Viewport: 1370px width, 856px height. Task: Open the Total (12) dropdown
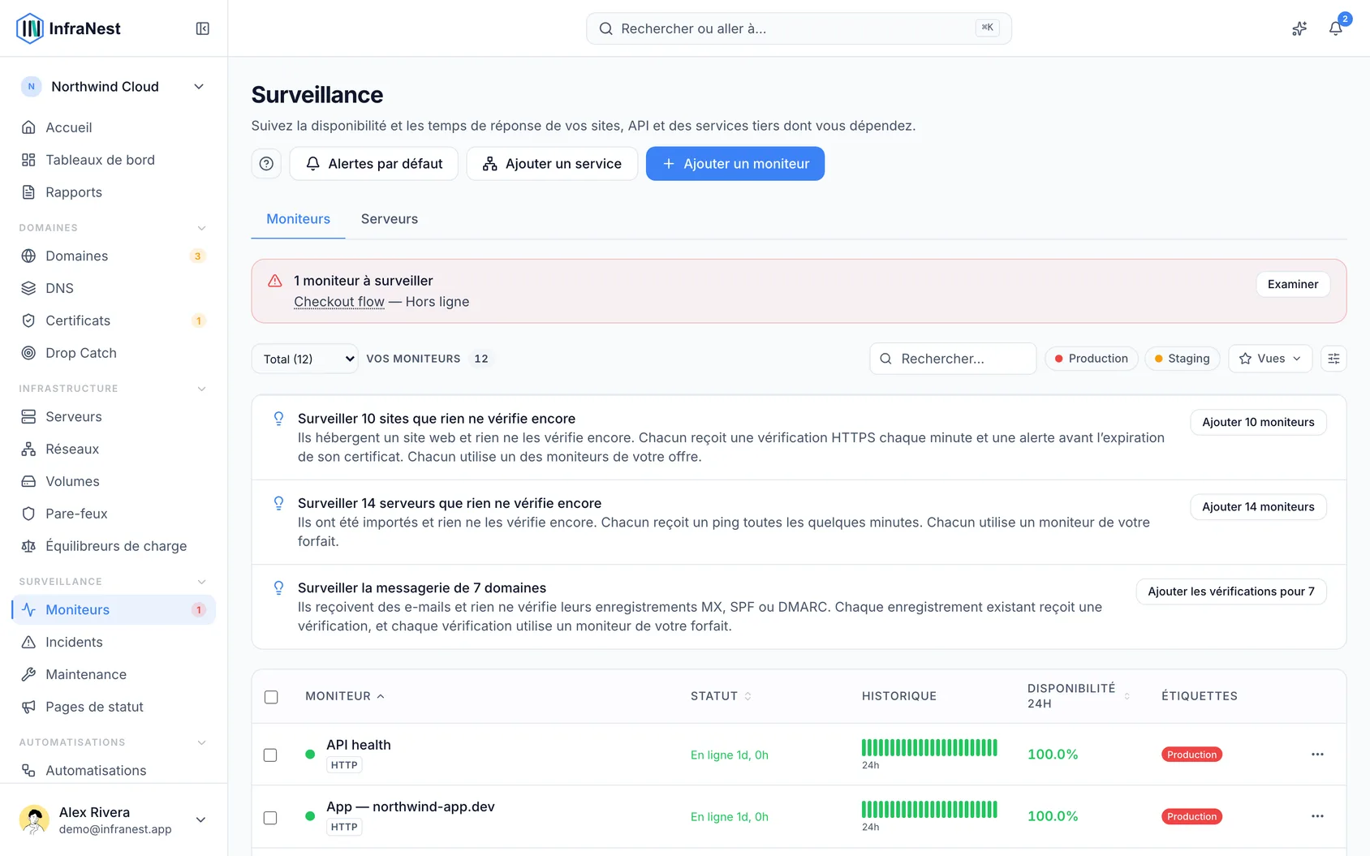coord(304,359)
